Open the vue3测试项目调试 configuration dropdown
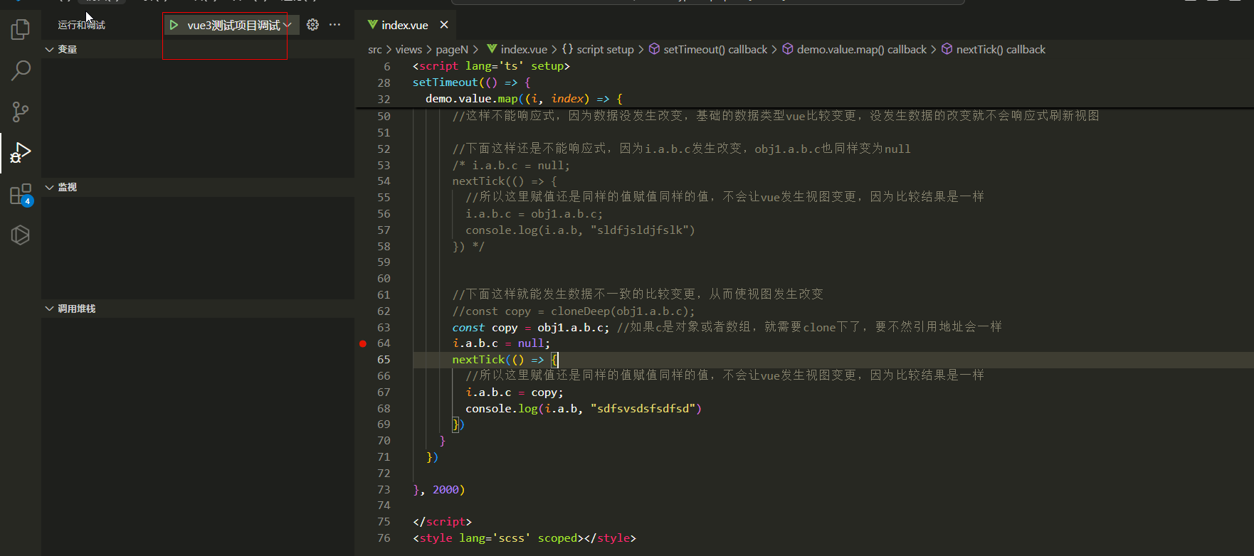Image resolution: width=1254 pixels, height=556 pixels. (239, 25)
